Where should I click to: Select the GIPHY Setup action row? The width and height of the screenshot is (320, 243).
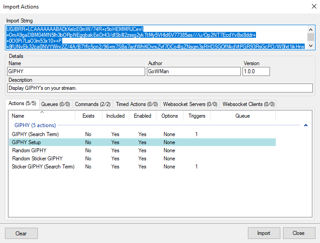pyautogui.click(x=142, y=142)
